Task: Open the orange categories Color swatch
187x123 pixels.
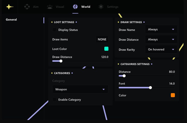Action: [x=173, y=95]
